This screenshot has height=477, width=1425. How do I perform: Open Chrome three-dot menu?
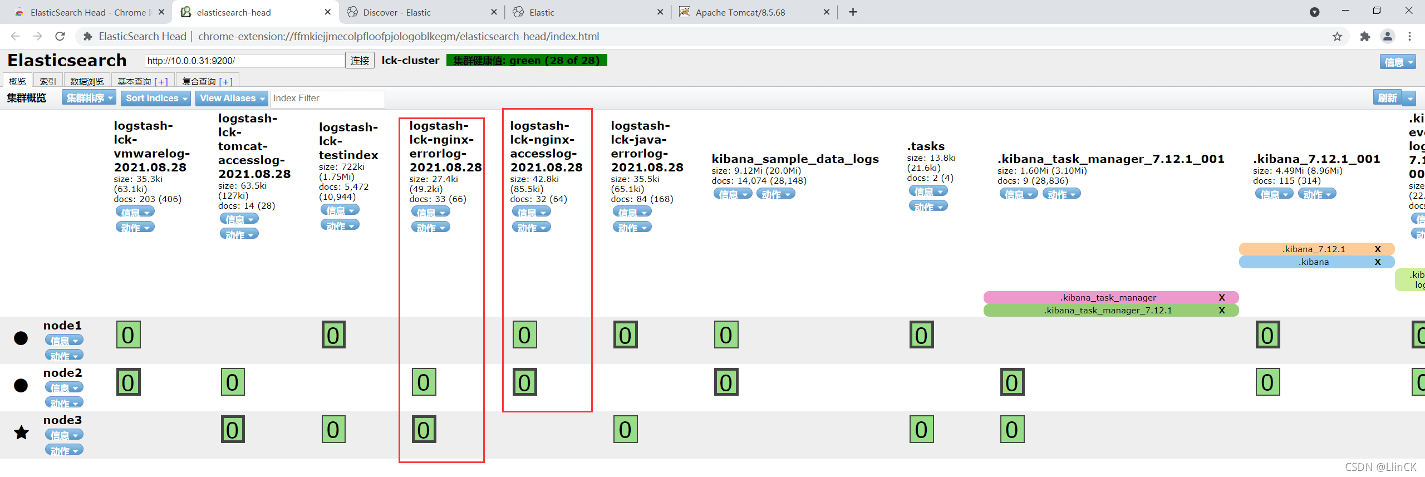(1410, 36)
